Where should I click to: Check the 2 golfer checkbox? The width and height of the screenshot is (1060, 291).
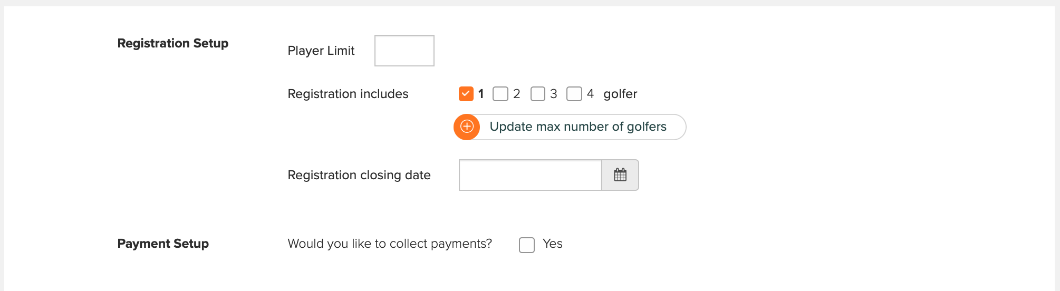coord(500,94)
